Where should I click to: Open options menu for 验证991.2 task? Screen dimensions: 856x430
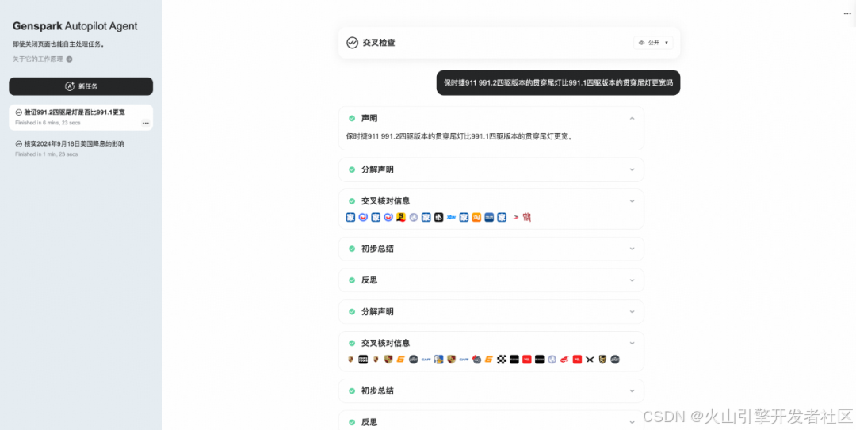[146, 124]
